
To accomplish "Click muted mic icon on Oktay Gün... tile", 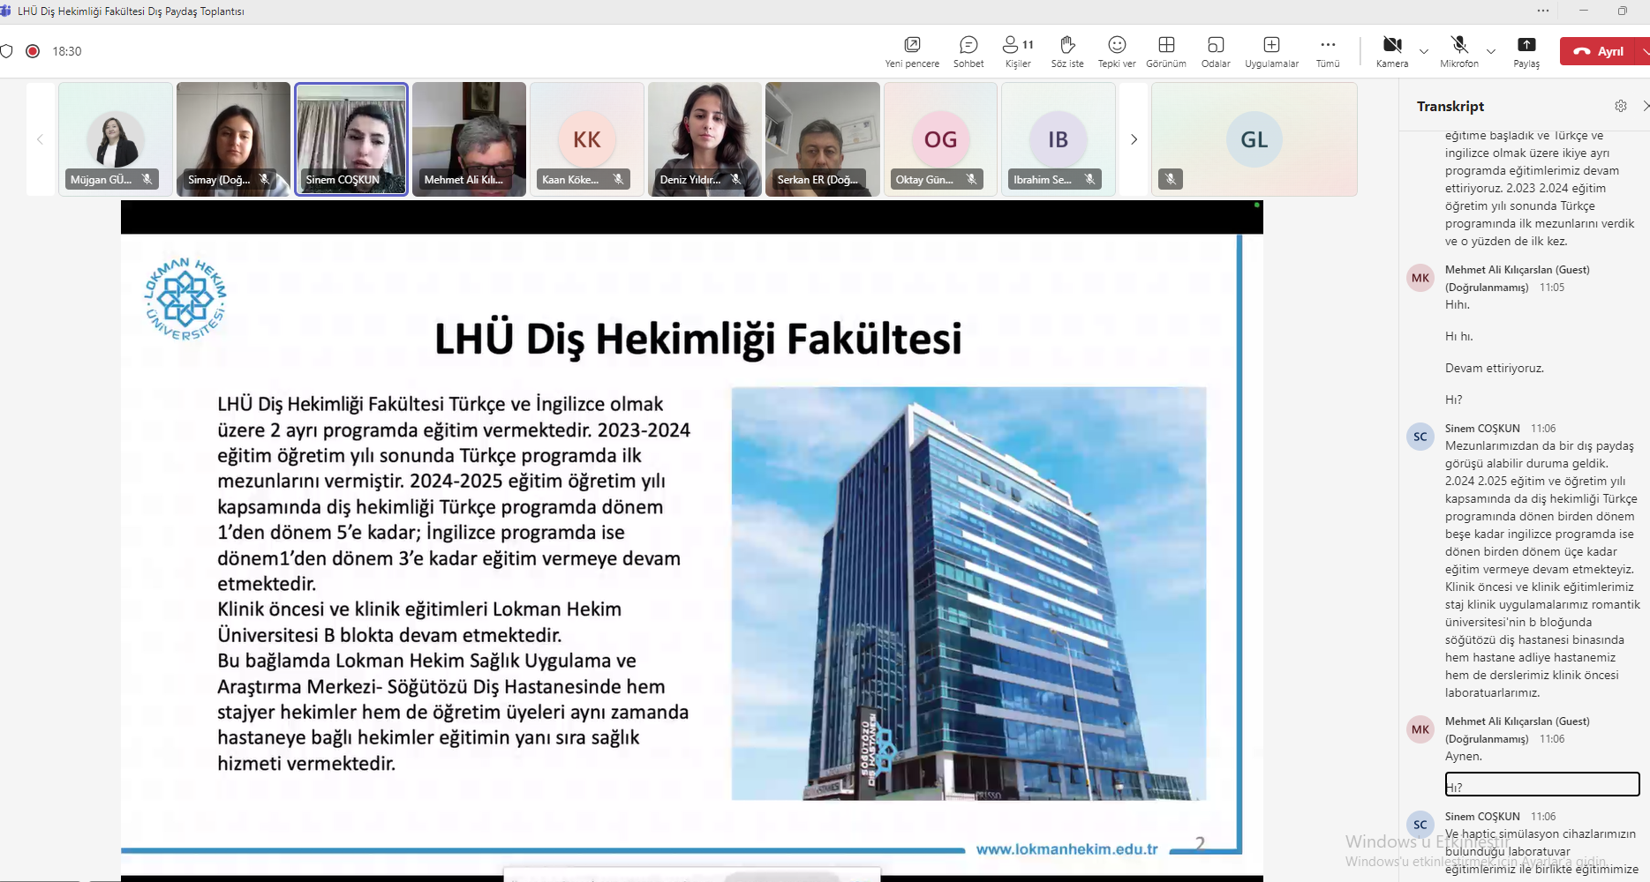I will point(972,179).
